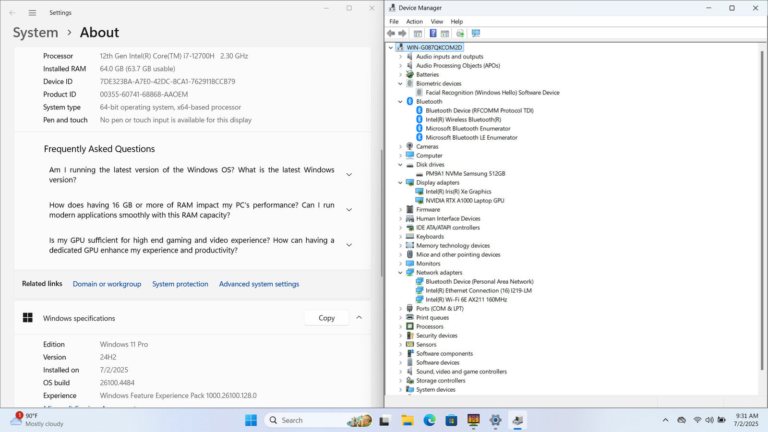Expand Audio inputs and outputs node
Image resolution: width=768 pixels, height=432 pixels.
click(400, 57)
